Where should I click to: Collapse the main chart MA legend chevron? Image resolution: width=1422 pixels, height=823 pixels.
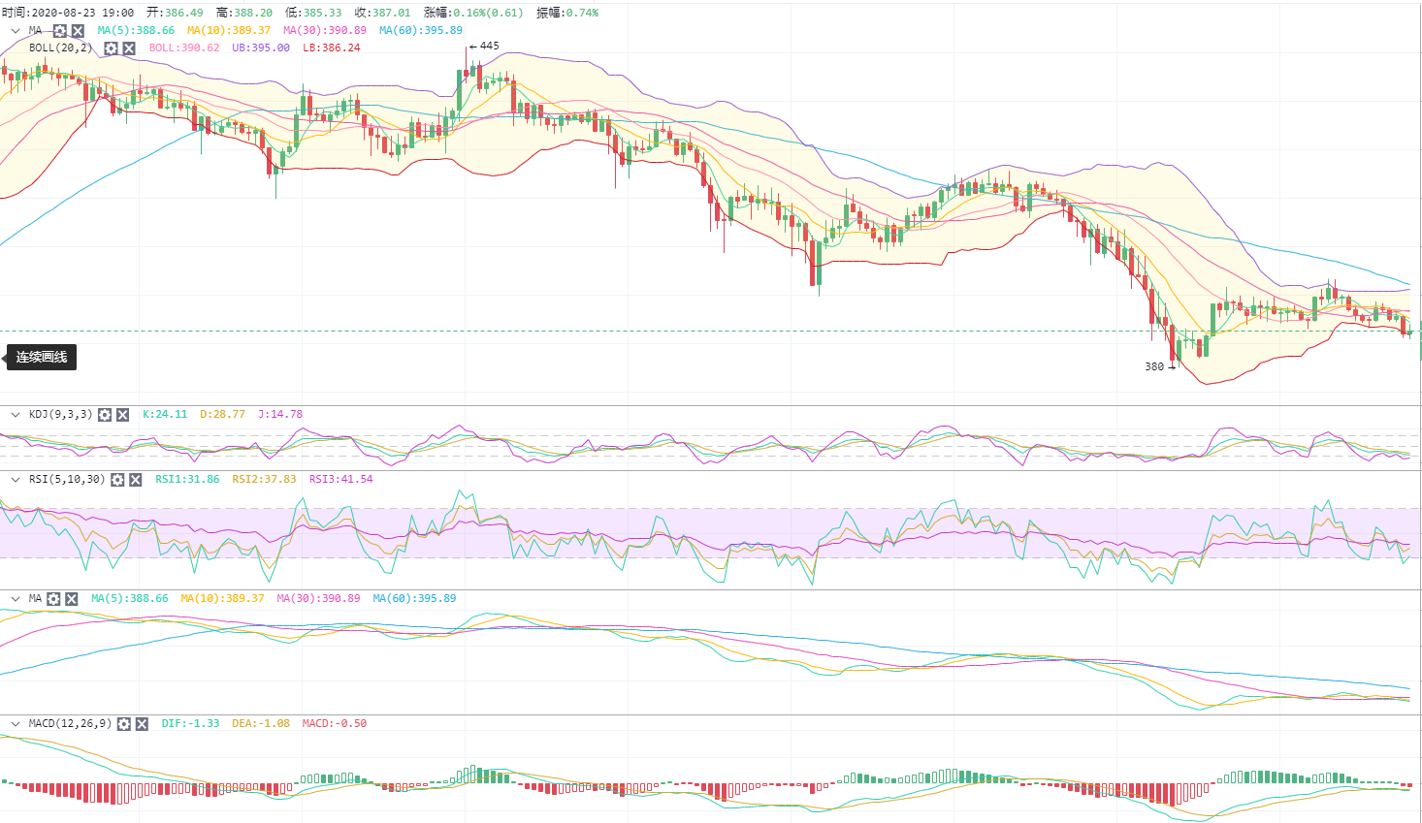[x=16, y=31]
